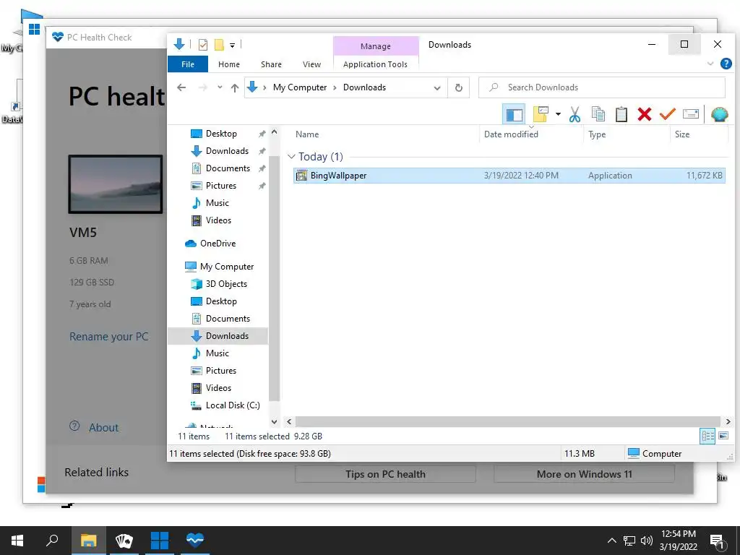Switch to Large icons view icon
The height and width of the screenshot is (555, 740).
(x=723, y=436)
